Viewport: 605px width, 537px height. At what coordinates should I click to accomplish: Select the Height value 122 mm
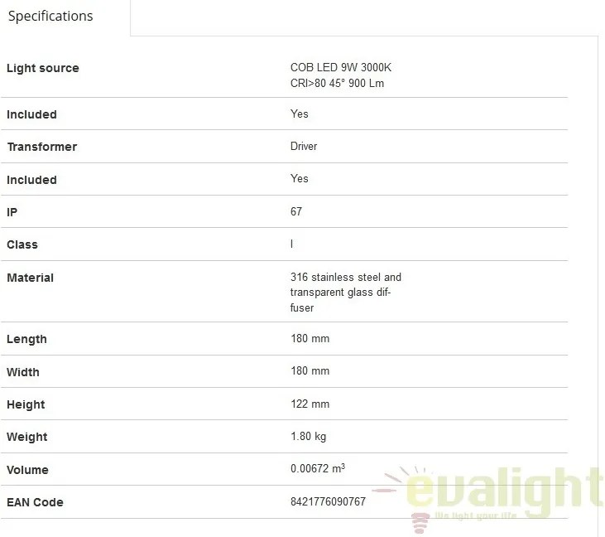pyautogui.click(x=310, y=404)
